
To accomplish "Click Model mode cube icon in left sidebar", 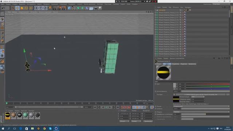I will pos(2,19).
